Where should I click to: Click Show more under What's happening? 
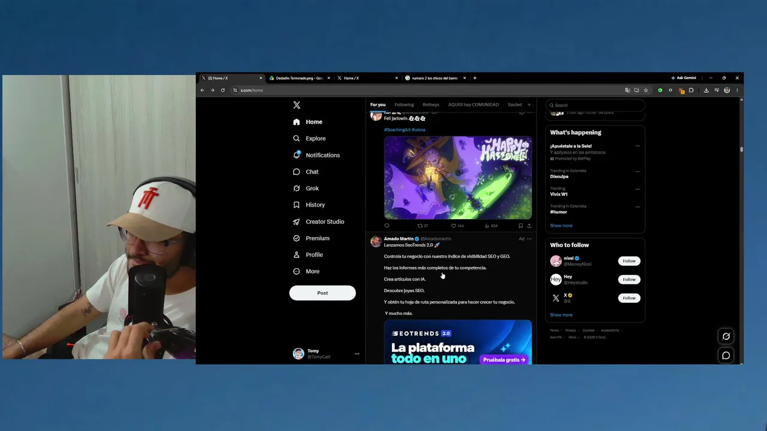(x=561, y=226)
